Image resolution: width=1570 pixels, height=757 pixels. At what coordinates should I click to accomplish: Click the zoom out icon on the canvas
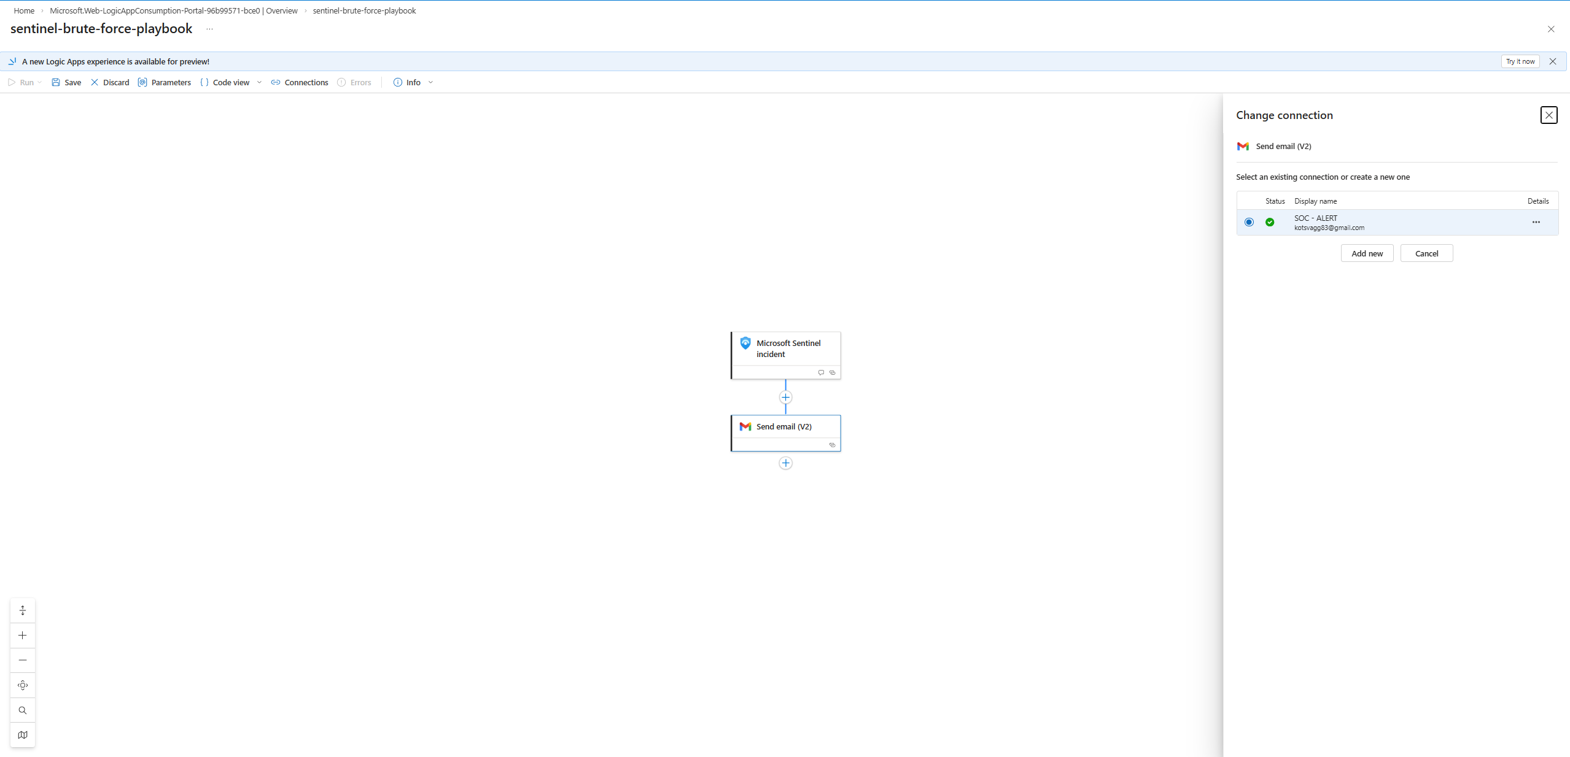(23, 660)
